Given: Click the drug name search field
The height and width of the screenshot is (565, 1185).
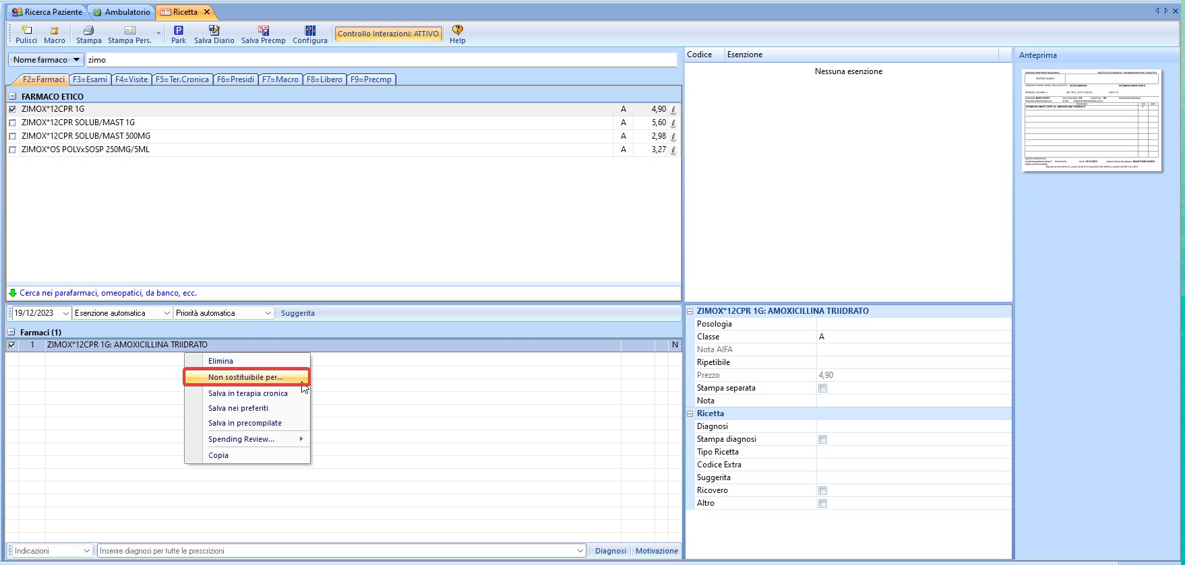Looking at the screenshot, I should [x=382, y=60].
